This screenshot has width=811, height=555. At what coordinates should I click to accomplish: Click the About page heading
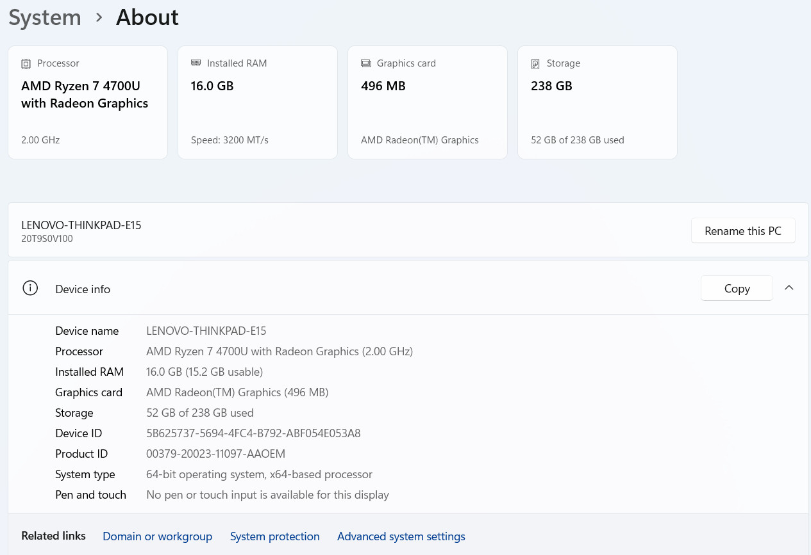click(147, 17)
